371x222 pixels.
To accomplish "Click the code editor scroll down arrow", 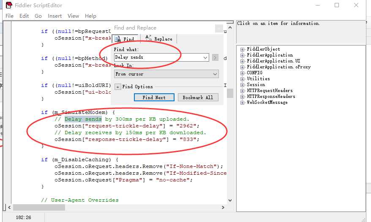I will point(230,200).
